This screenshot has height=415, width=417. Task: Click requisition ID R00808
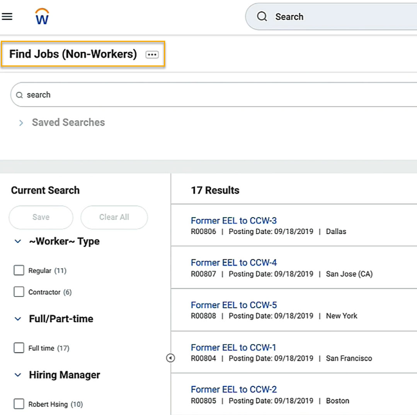(203, 316)
